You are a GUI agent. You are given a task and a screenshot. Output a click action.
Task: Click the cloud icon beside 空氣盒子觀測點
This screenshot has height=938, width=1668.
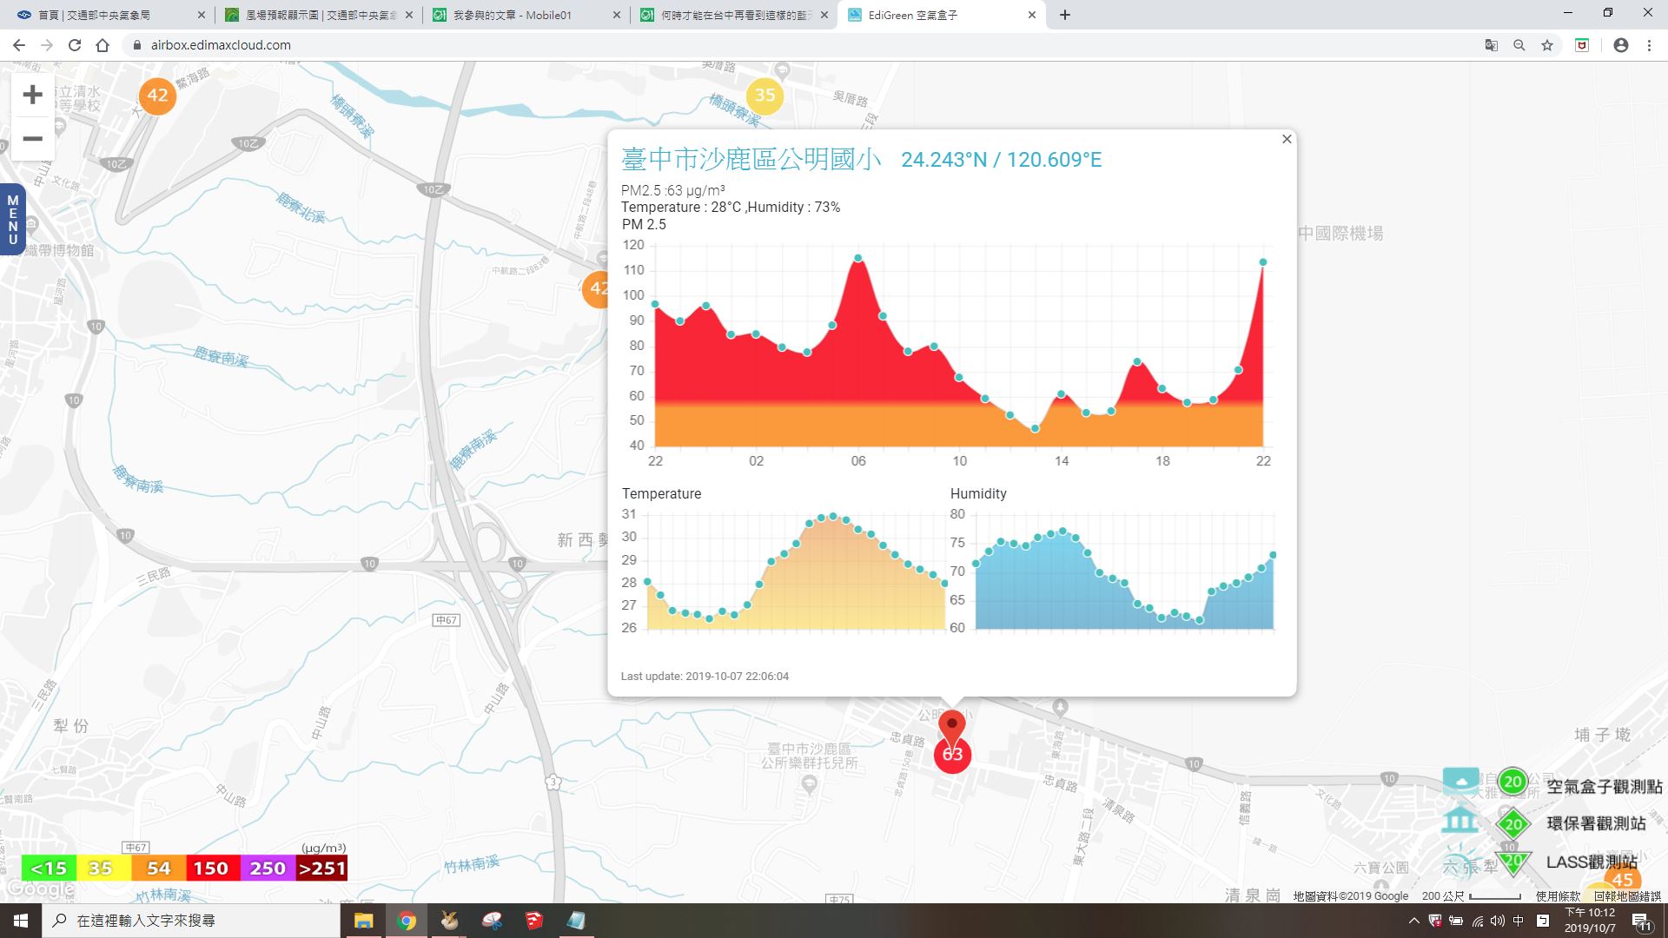click(x=1460, y=781)
